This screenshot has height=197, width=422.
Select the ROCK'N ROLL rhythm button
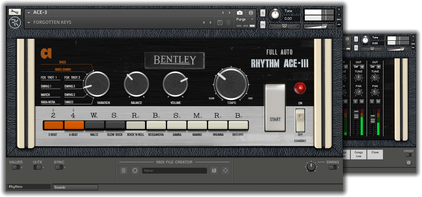[136, 125]
